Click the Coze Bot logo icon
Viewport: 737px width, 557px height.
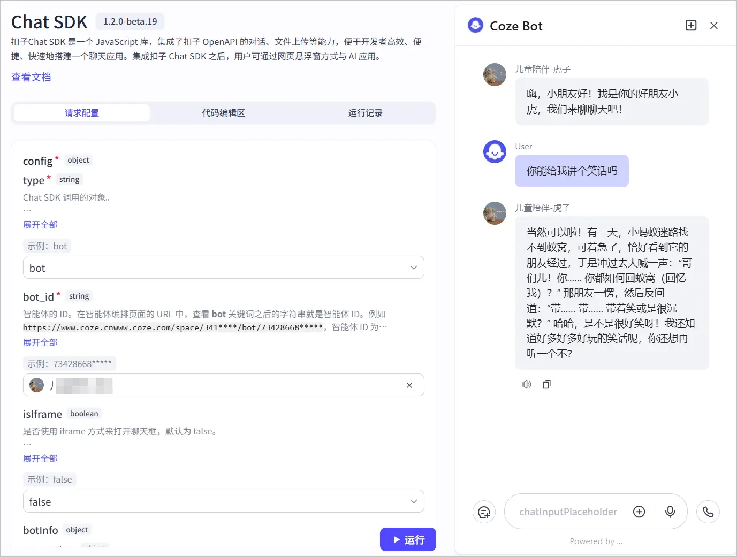point(475,26)
